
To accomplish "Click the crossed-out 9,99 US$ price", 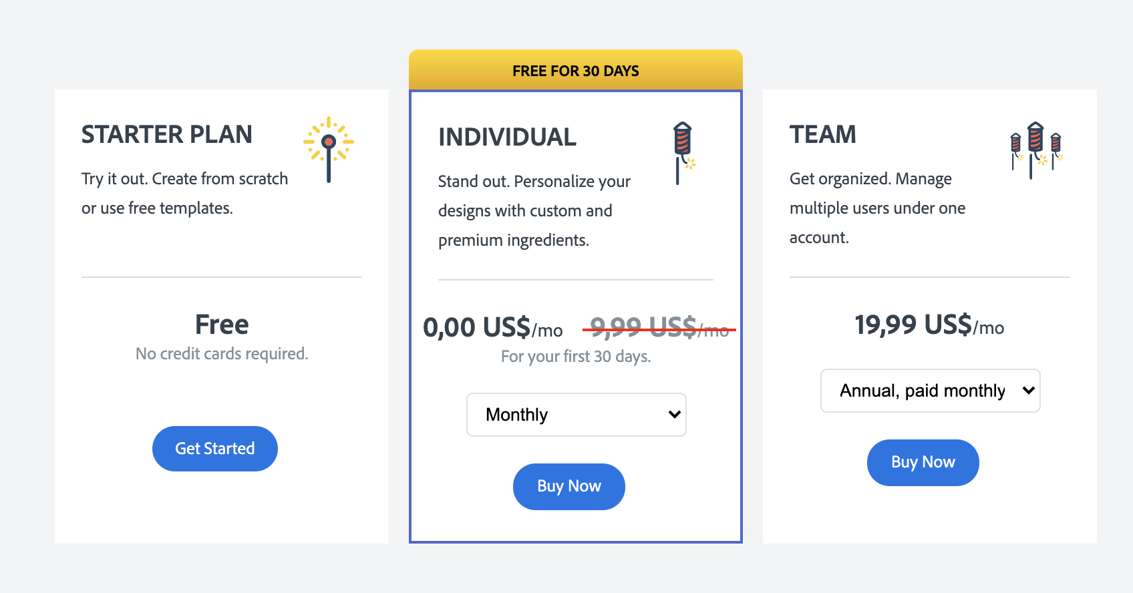I will tap(659, 328).
